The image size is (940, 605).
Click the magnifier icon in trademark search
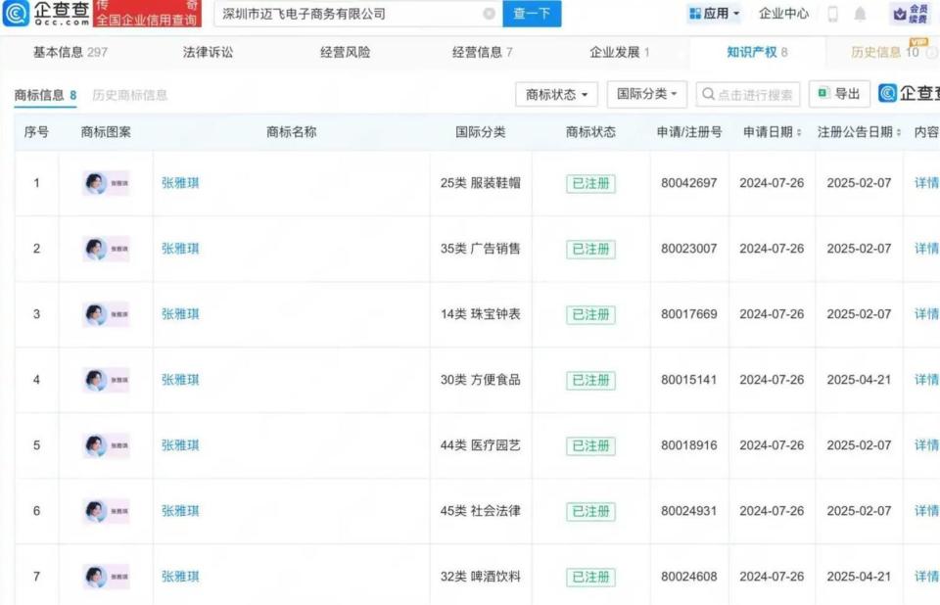click(708, 94)
